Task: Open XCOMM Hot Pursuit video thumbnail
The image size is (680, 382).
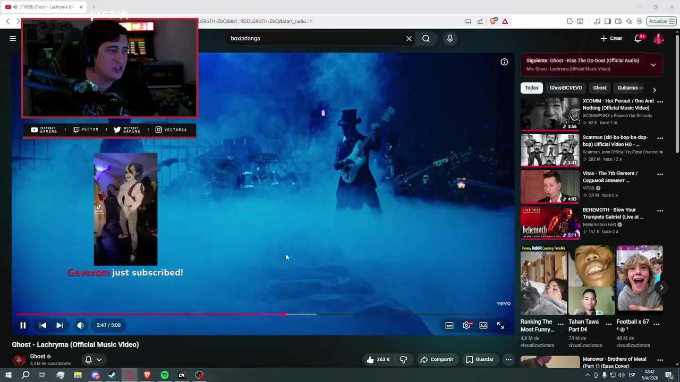Action: click(550, 114)
